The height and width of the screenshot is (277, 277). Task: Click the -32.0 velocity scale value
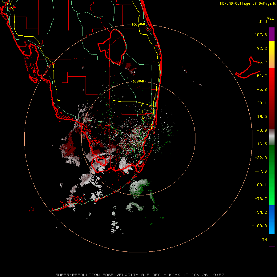click(x=261, y=158)
